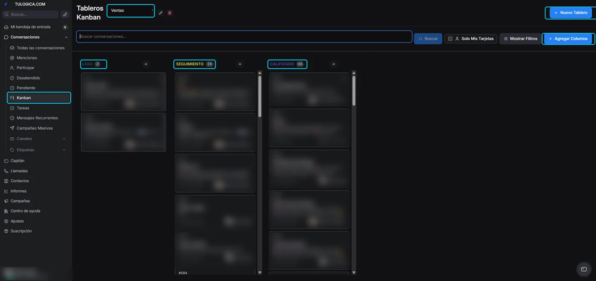Screen dimensions: 596x281
Task: Click the Nuevo Tablero button
Action: pos(570,13)
